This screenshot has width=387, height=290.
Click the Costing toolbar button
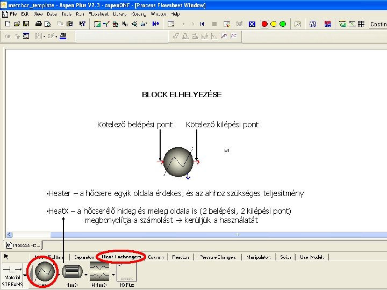click(378, 24)
